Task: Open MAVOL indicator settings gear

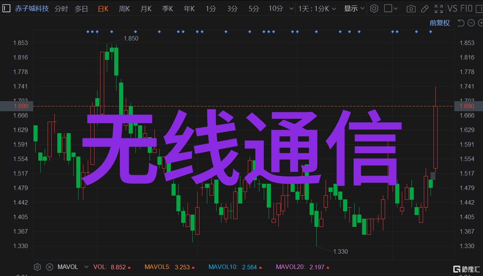Action: point(37,267)
